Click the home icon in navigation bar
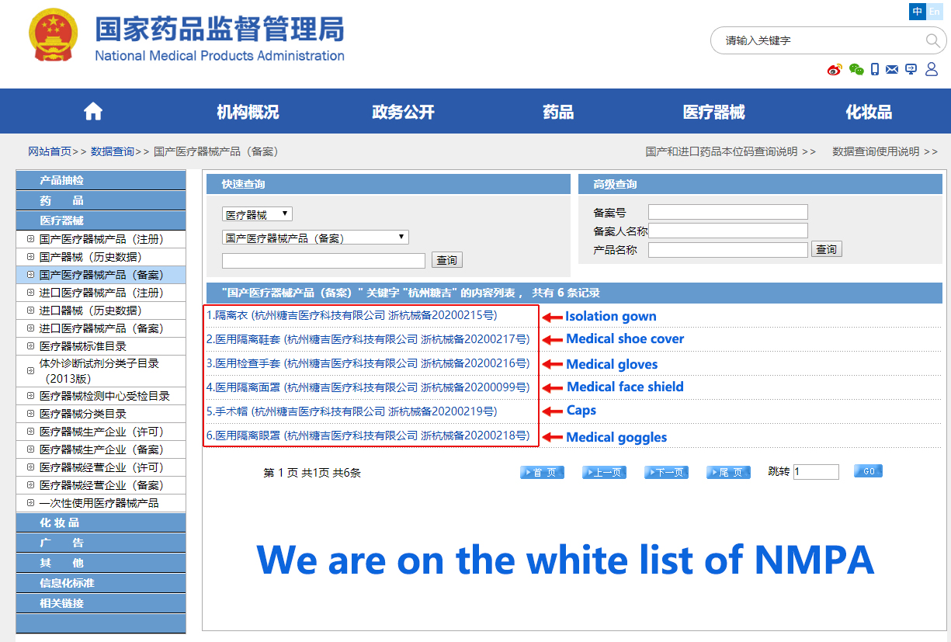This screenshot has width=951, height=642. pyautogui.click(x=93, y=112)
